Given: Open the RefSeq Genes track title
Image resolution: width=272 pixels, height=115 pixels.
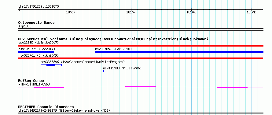Looking at the screenshot, I should pyautogui.click(x=31, y=81).
